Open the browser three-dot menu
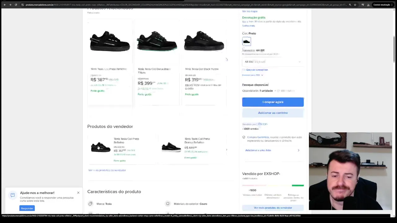Image resolution: width=397 pixels, height=223 pixels. [x=392, y=5]
